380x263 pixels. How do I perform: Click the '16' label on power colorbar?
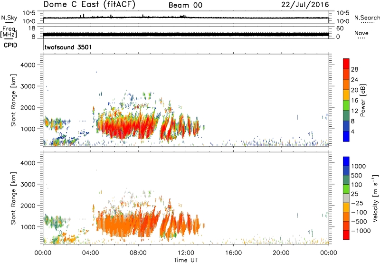point(354,101)
